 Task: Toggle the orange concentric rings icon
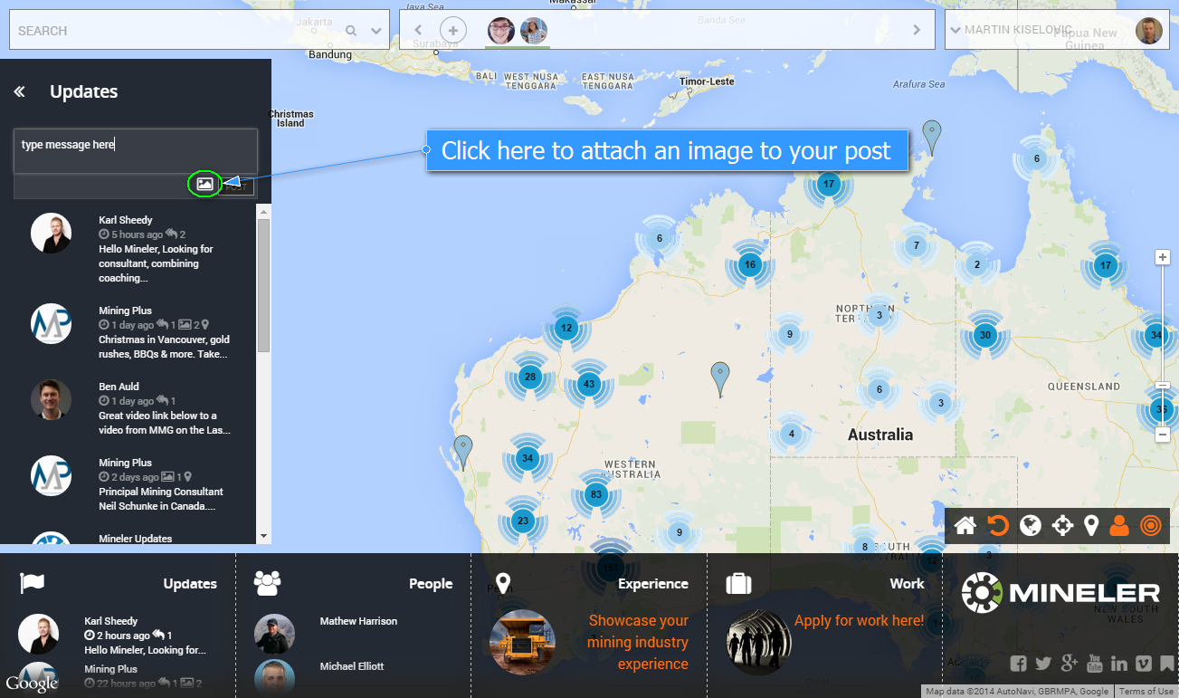pos(1150,526)
